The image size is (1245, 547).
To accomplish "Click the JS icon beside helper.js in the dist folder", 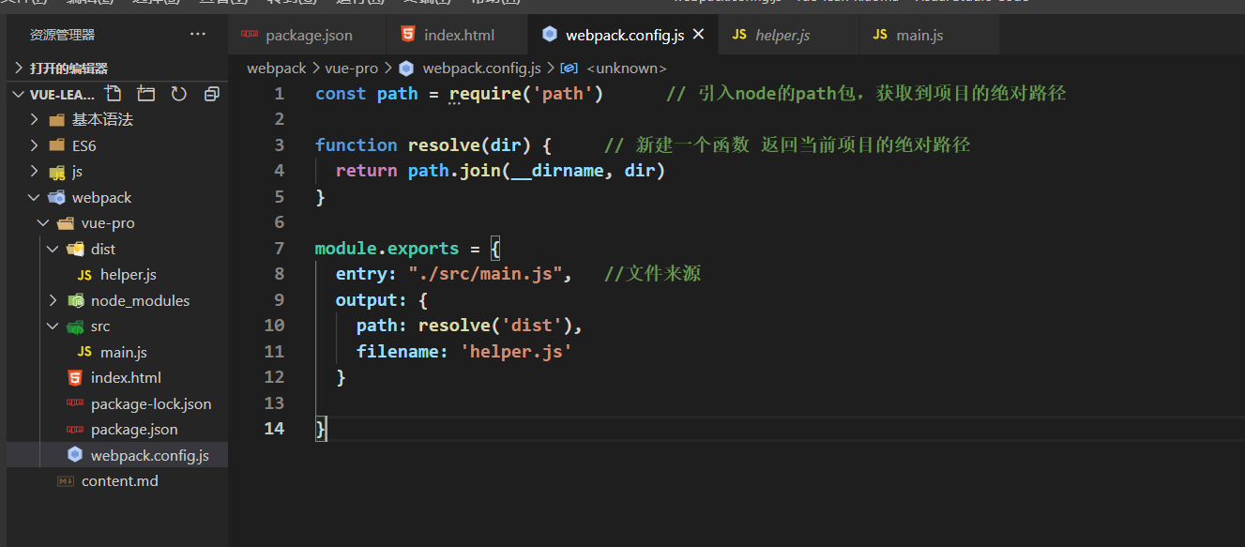I will click(x=84, y=275).
